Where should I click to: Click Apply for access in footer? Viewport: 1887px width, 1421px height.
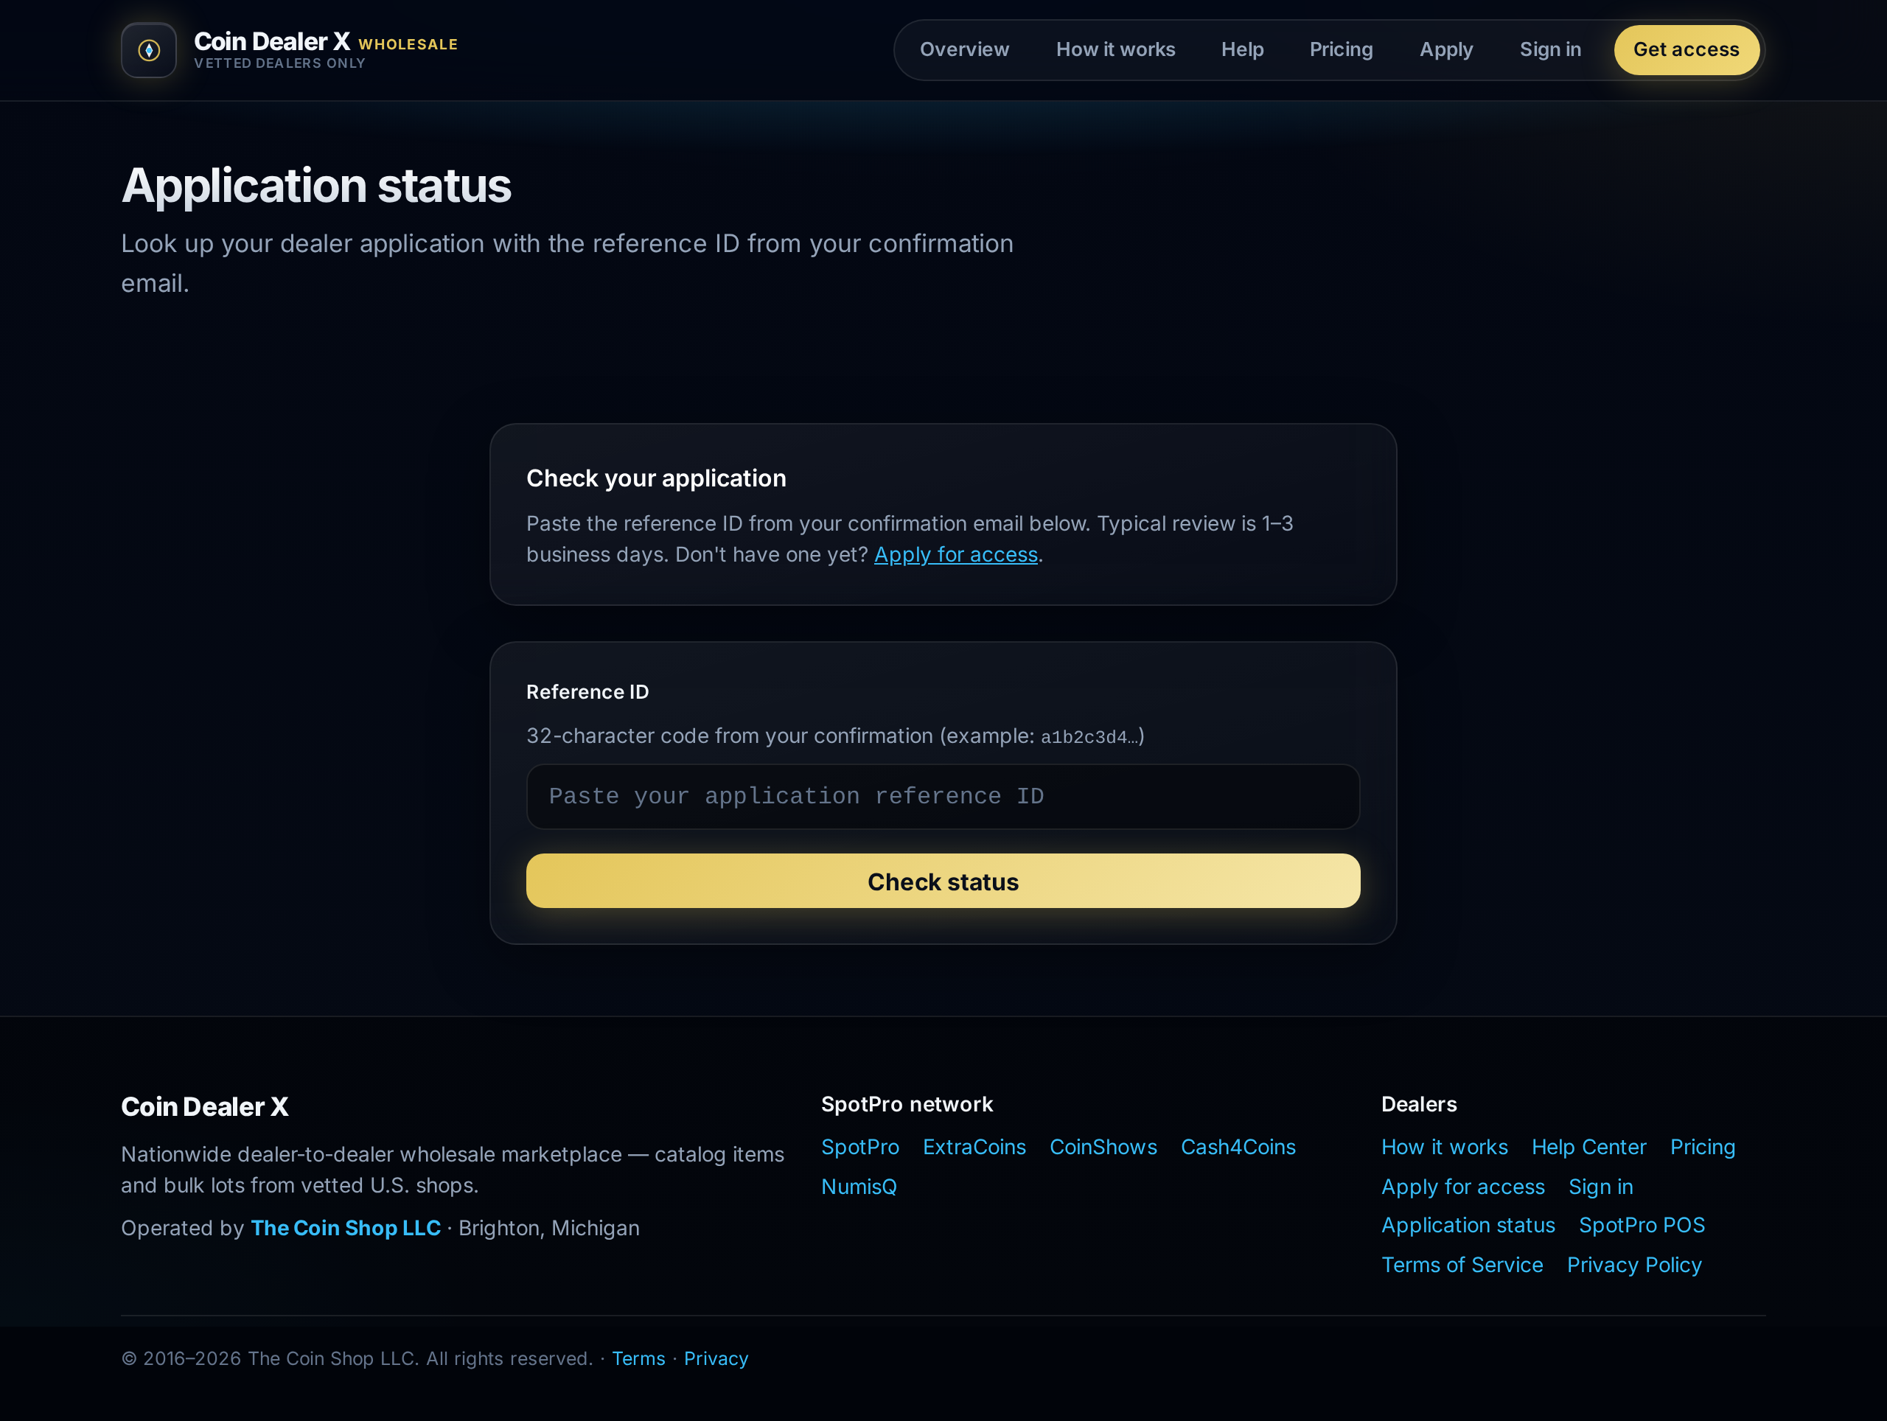pyautogui.click(x=1463, y=1187)
